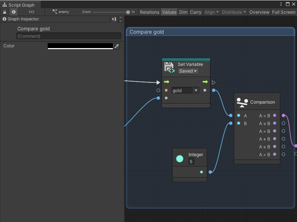
Task: Click the Comment input field
Action: pos(69,36)
